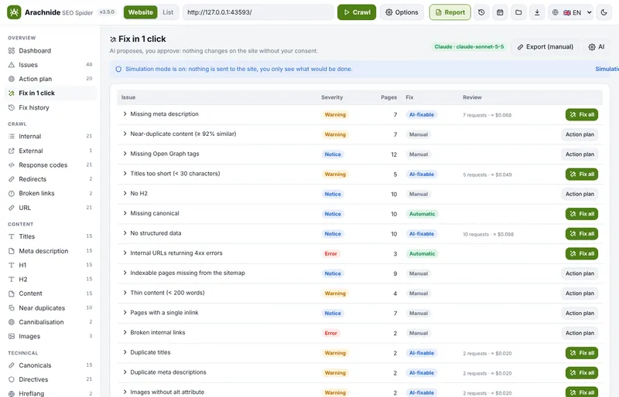
Task: Click the download icon in the top toolbar
Action: tap(537, 12)
